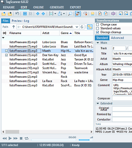The height and width of the screenshot is (148, 132).
Task: Click the playback seek bar
Action: click(54, 140)
